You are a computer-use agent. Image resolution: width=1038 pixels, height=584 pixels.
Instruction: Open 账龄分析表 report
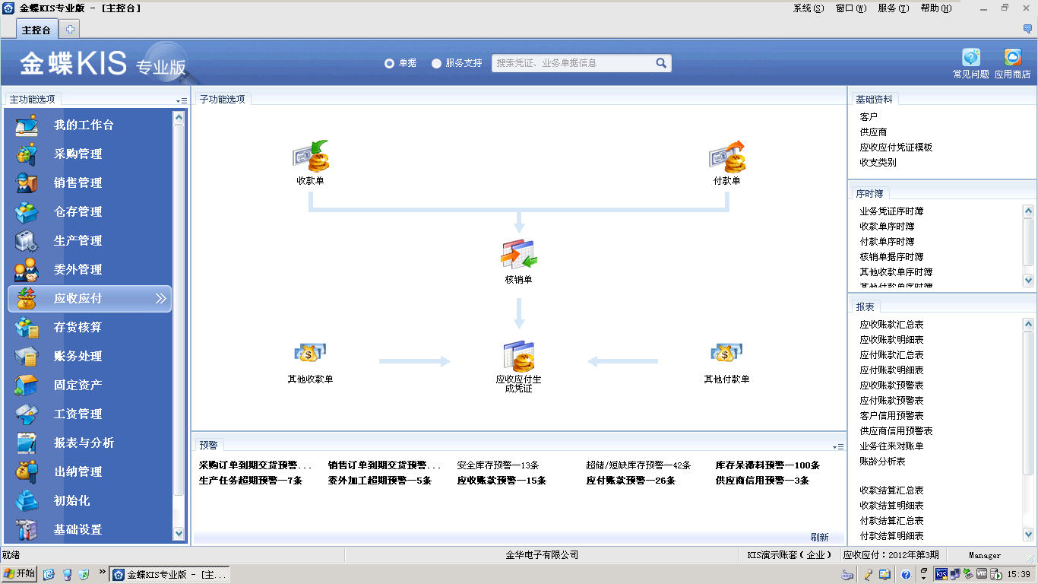pyautogui.click(x=882, y=462)
